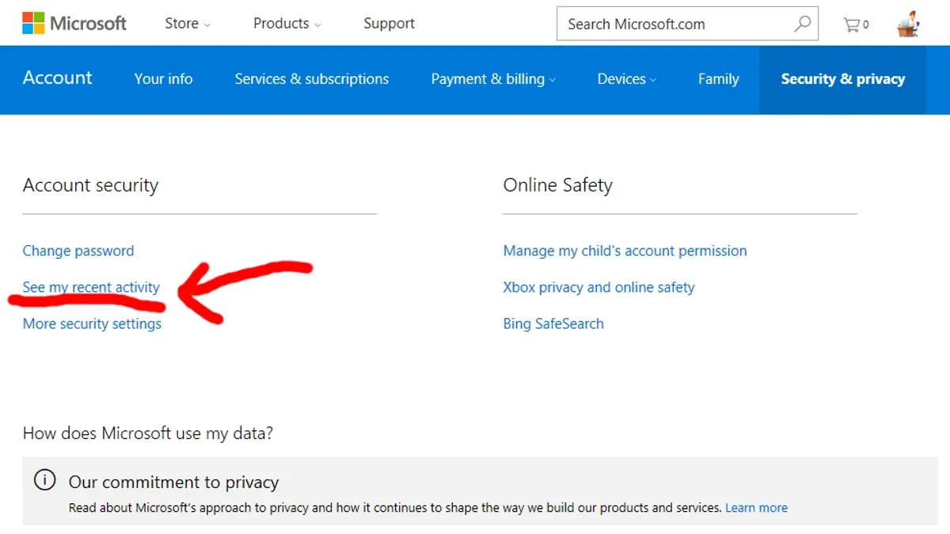Image resolution: width=950 pixels, height=534 pixels.
Task: Open Xbox privacy and online safety
Action: (x=598, y=287)
